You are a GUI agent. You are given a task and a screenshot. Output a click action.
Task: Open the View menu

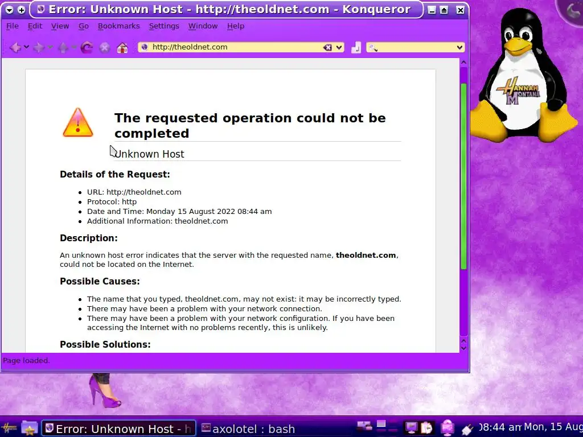pos(60,26)
